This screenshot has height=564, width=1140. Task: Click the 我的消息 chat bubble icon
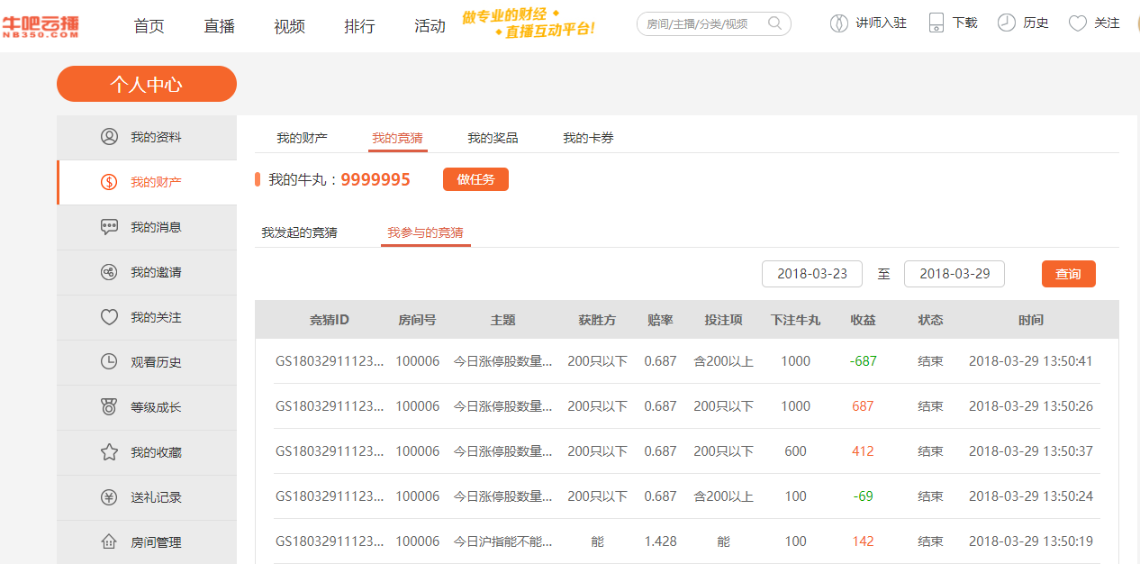[x=109, y=227]
